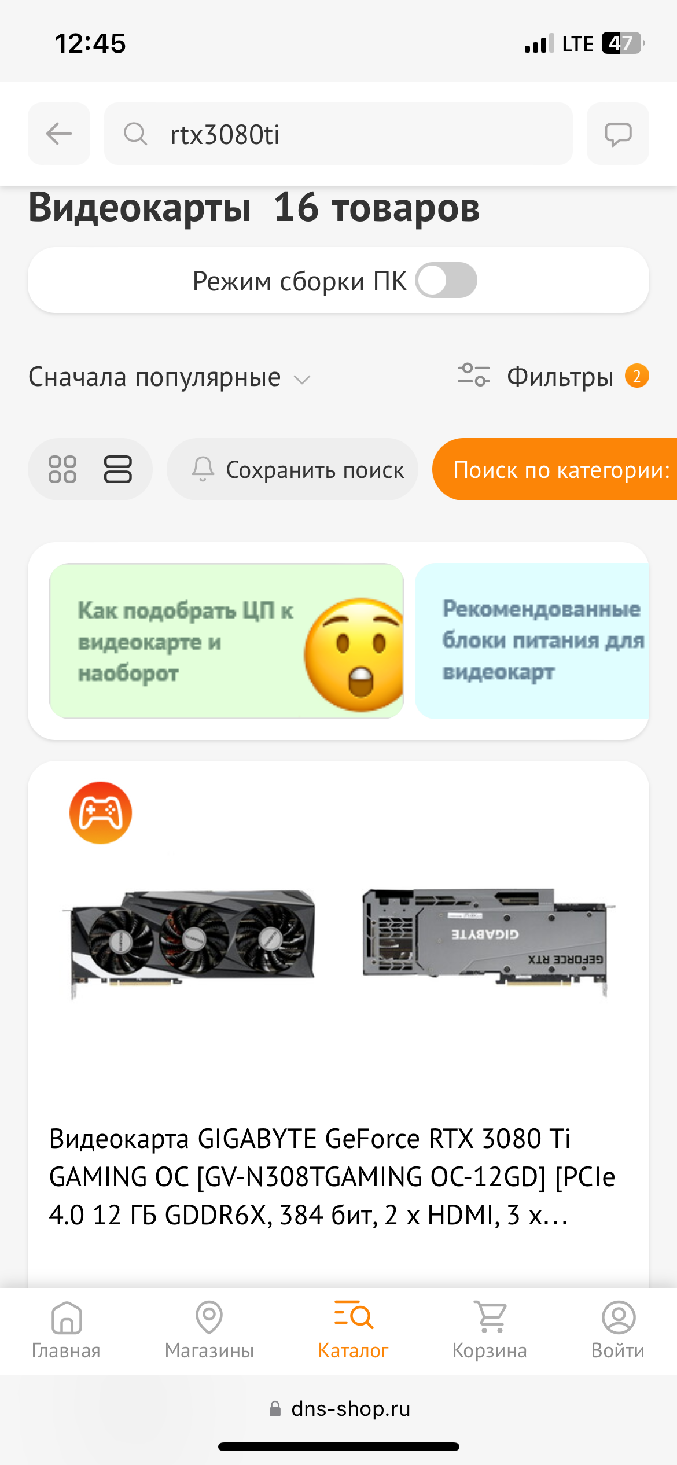This screenshot has height=1465, width=677.
Task: Click the Поиск по категории orange button
Action: coord(554,469)
